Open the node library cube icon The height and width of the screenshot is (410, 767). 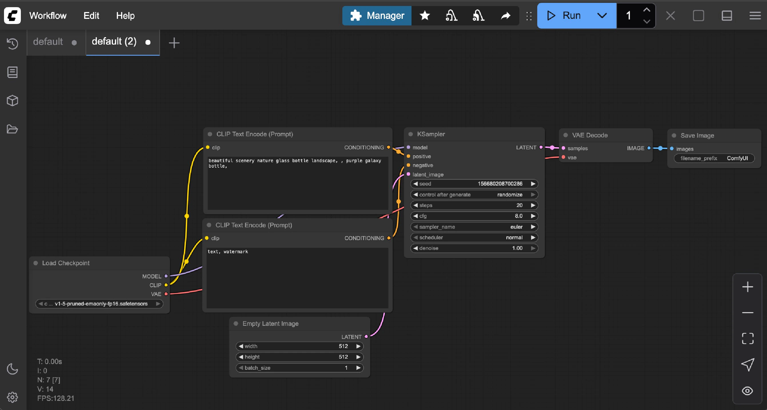coord(12,101)
